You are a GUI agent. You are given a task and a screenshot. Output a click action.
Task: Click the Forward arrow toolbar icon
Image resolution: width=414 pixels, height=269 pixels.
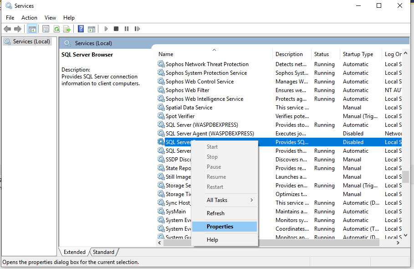pos(18,29)
